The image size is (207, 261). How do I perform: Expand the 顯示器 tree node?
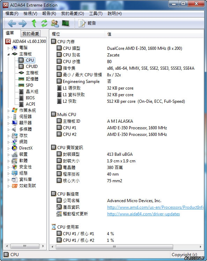(x=8, y=123)
